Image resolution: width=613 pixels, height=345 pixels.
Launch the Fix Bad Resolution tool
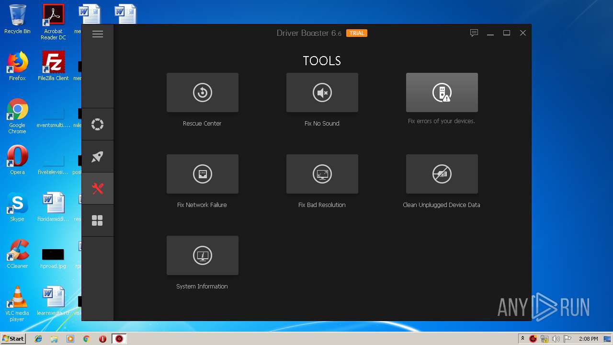[x=322, y=174]
